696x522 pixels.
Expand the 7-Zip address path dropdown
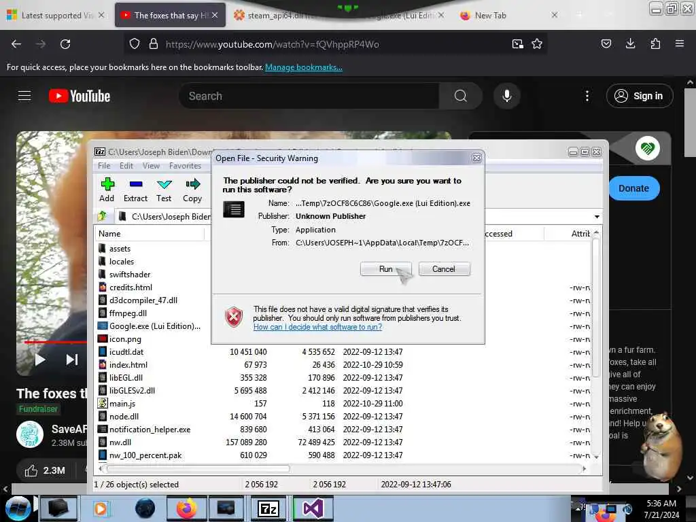pyautogui.click(x=597, y=217)
